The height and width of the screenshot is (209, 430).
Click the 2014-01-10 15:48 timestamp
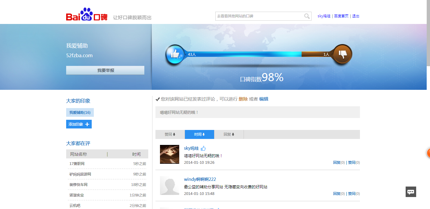click(x=199, y=194)
